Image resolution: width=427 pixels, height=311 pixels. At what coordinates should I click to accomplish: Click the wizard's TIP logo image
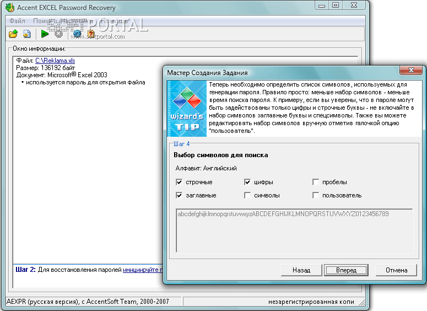coord(187,109)
